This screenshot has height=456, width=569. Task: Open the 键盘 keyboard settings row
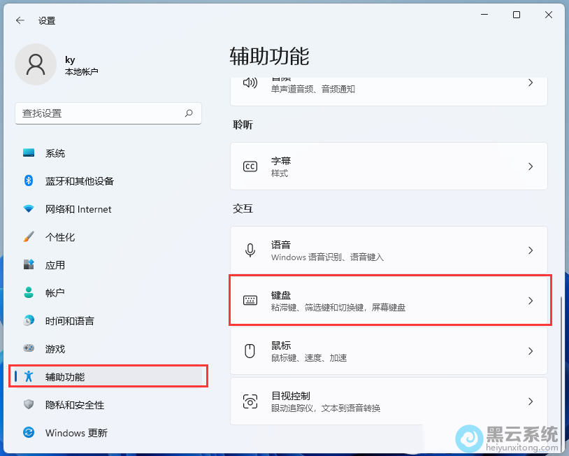click(389, 301)
